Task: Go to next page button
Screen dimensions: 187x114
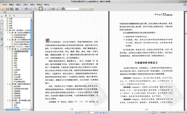Action: [98, 112]
